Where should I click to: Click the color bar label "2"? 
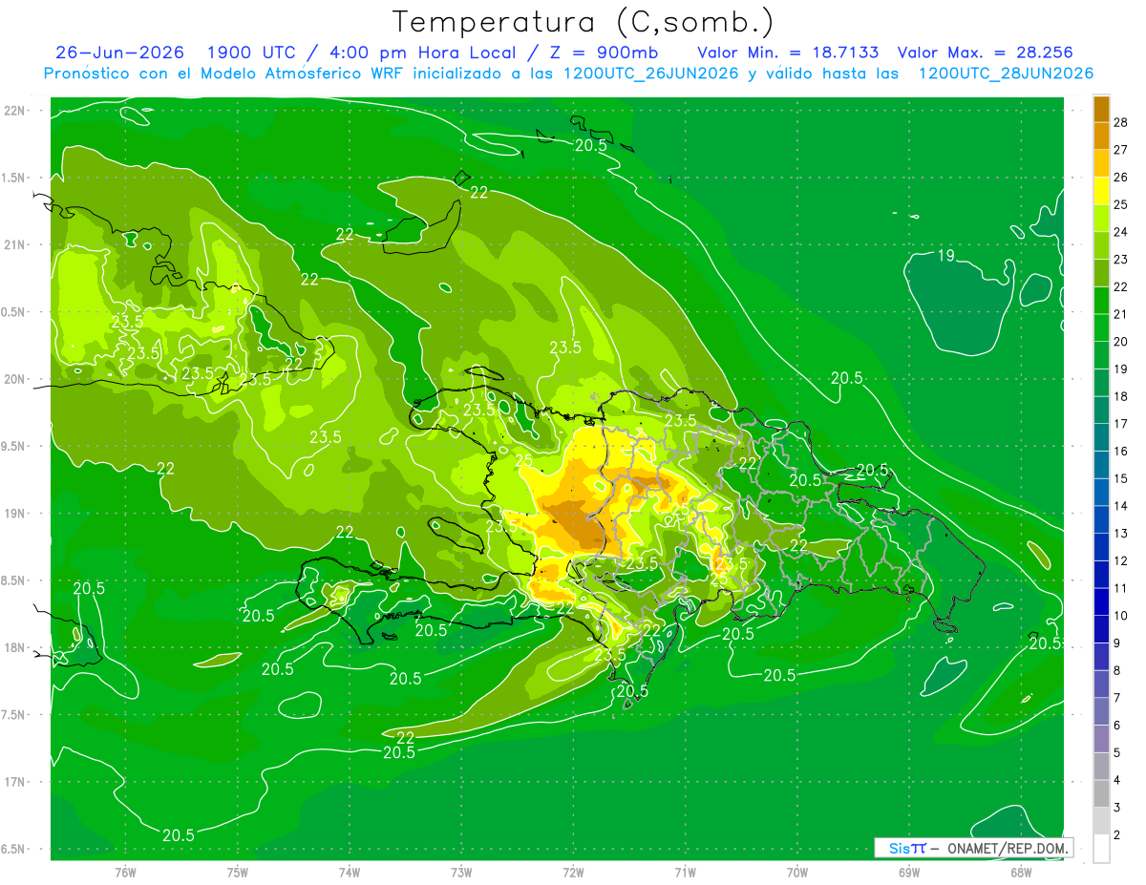coord(1116,835)
